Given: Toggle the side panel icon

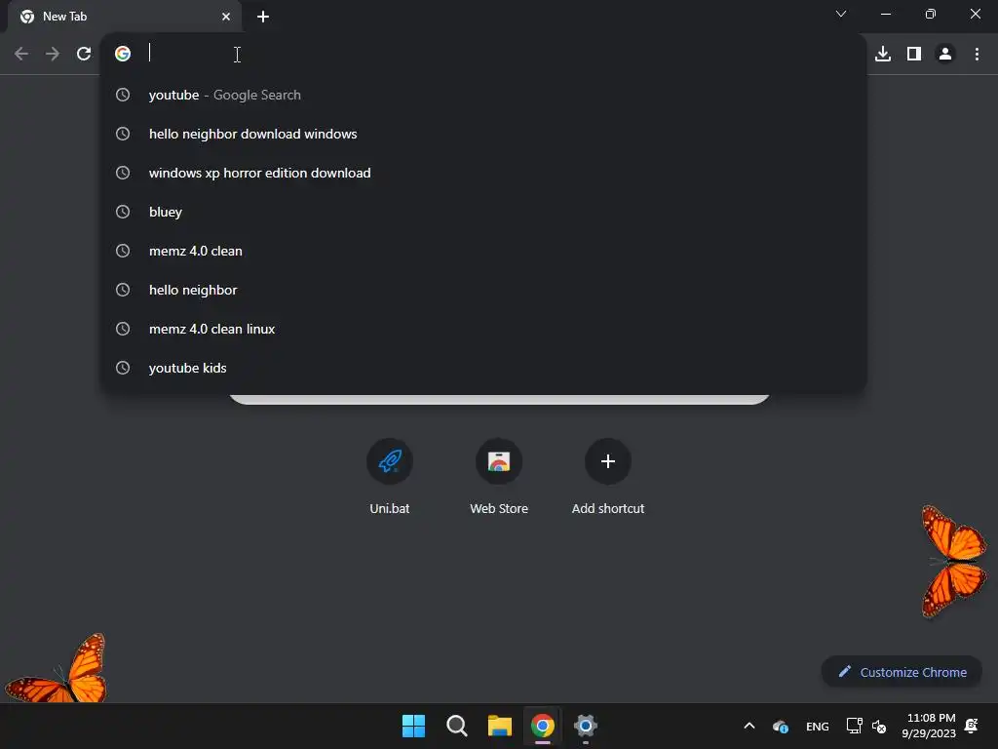Looking at the screenshot, I should tap(914, 54).
